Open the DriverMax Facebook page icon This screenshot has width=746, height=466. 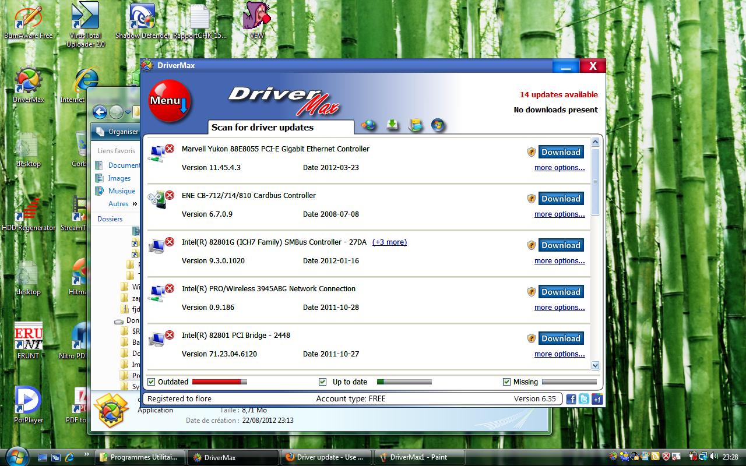click(x=571, y=399)
